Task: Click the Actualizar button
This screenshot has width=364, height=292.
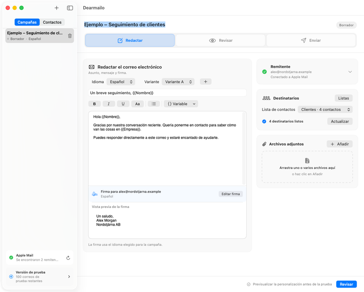Action: [x=340, y=121]
